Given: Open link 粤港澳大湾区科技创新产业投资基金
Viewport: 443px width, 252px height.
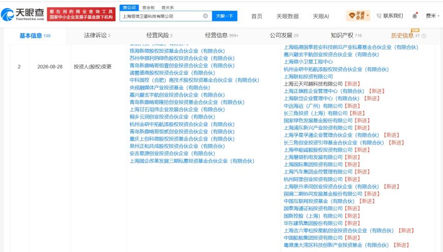Looking at the screenshot, I should 336,245.
